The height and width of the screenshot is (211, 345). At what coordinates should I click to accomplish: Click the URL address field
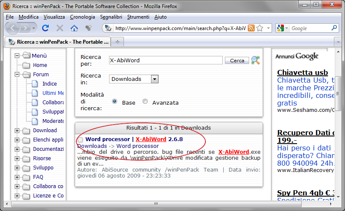(x=180, y=28)
